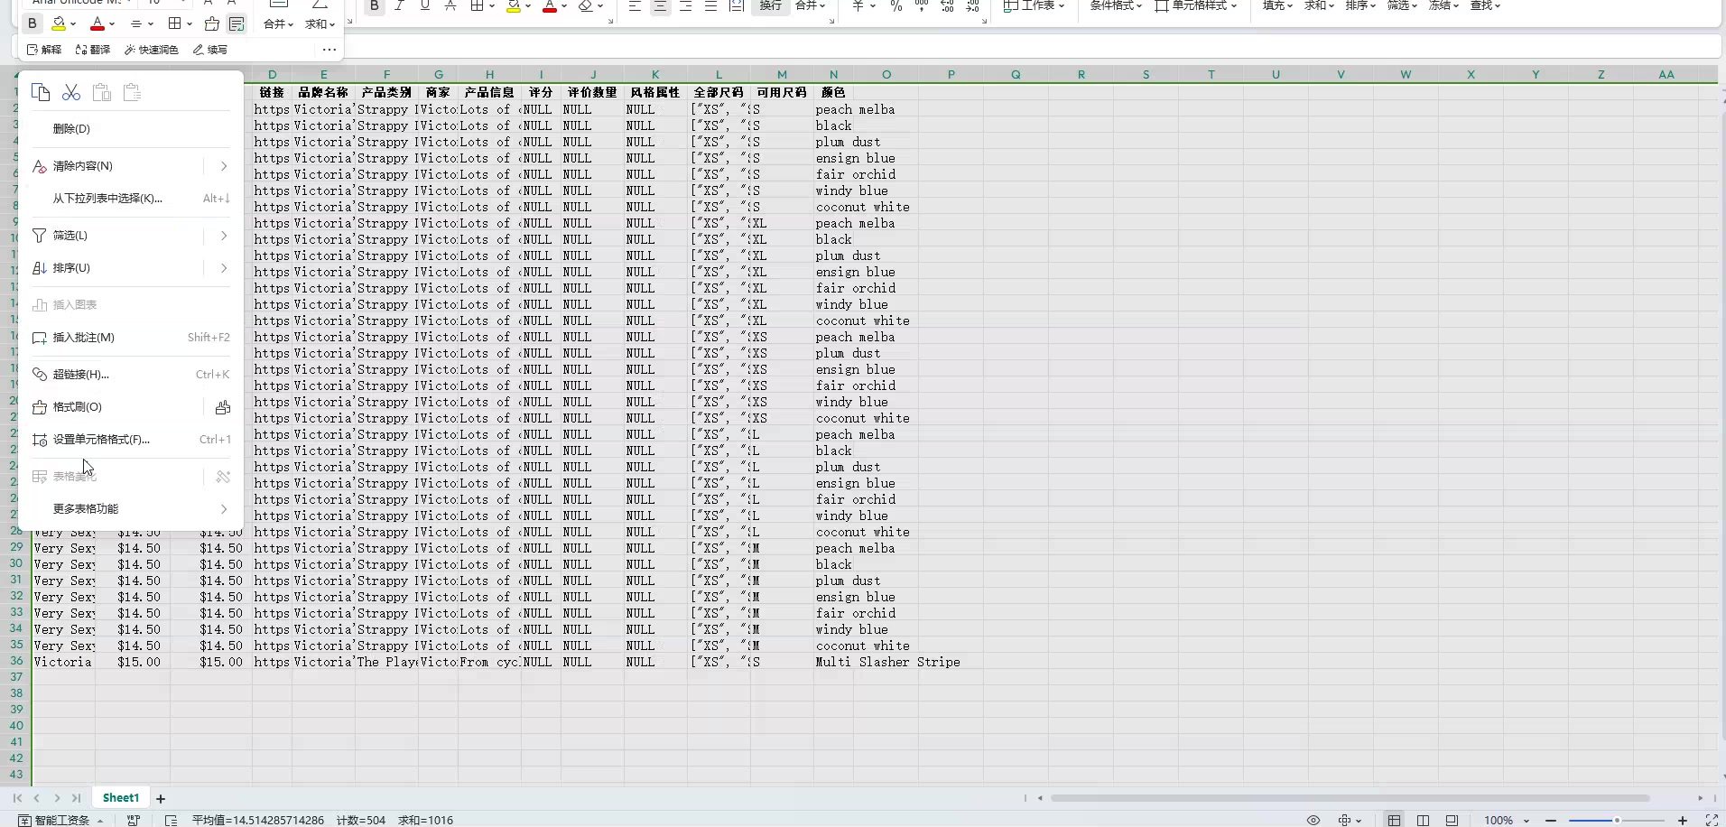This screenshot has height=827, width=1726.
Task: Click the justify alignment icon in the ribbon
Action: (710, 5)
